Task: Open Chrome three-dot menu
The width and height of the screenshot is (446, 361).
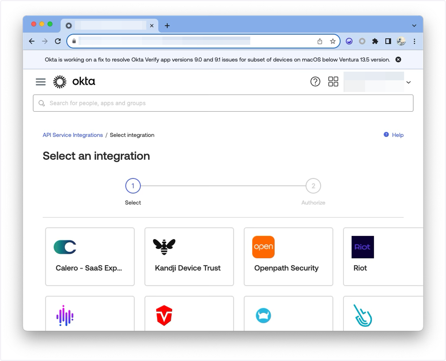Action: tap(414, 41)
